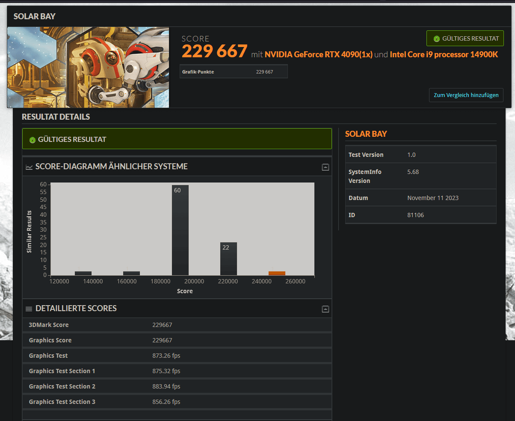Click the Test Version value 1.0
Viewport: 515px width, 421px height.
pos(411,155)
